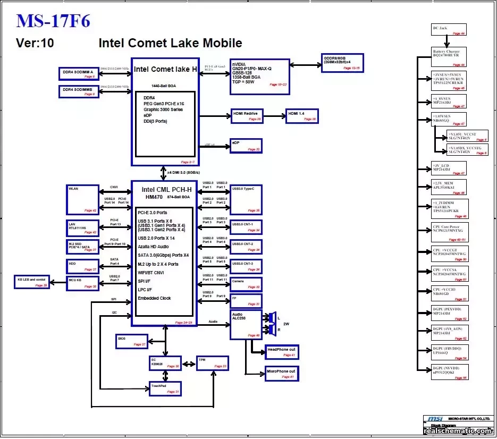
Task: Click the HeadPhone out block
Action: [x=282, y=352]
